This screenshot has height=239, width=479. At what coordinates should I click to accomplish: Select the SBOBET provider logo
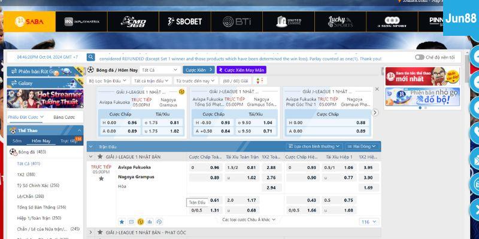click(185, 22)
